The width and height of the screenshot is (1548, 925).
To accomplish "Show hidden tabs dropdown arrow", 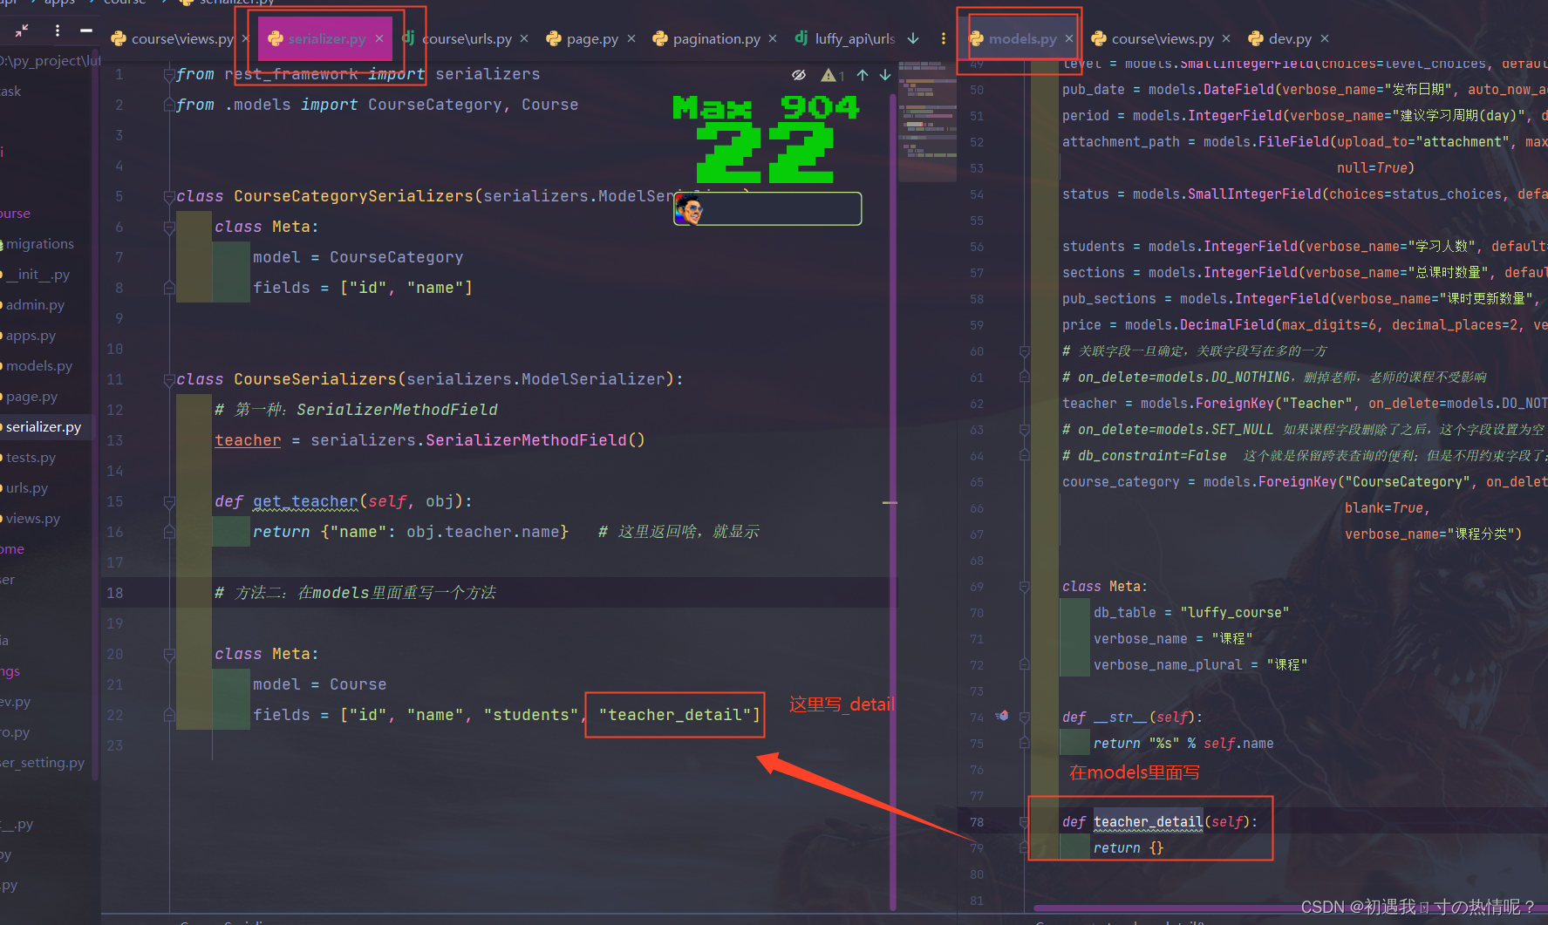I will (x=913, y=38).
